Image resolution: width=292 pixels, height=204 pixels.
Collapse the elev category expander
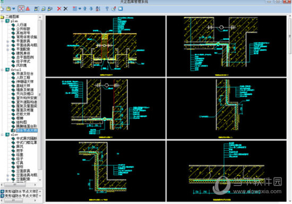[x=3, y=135]
